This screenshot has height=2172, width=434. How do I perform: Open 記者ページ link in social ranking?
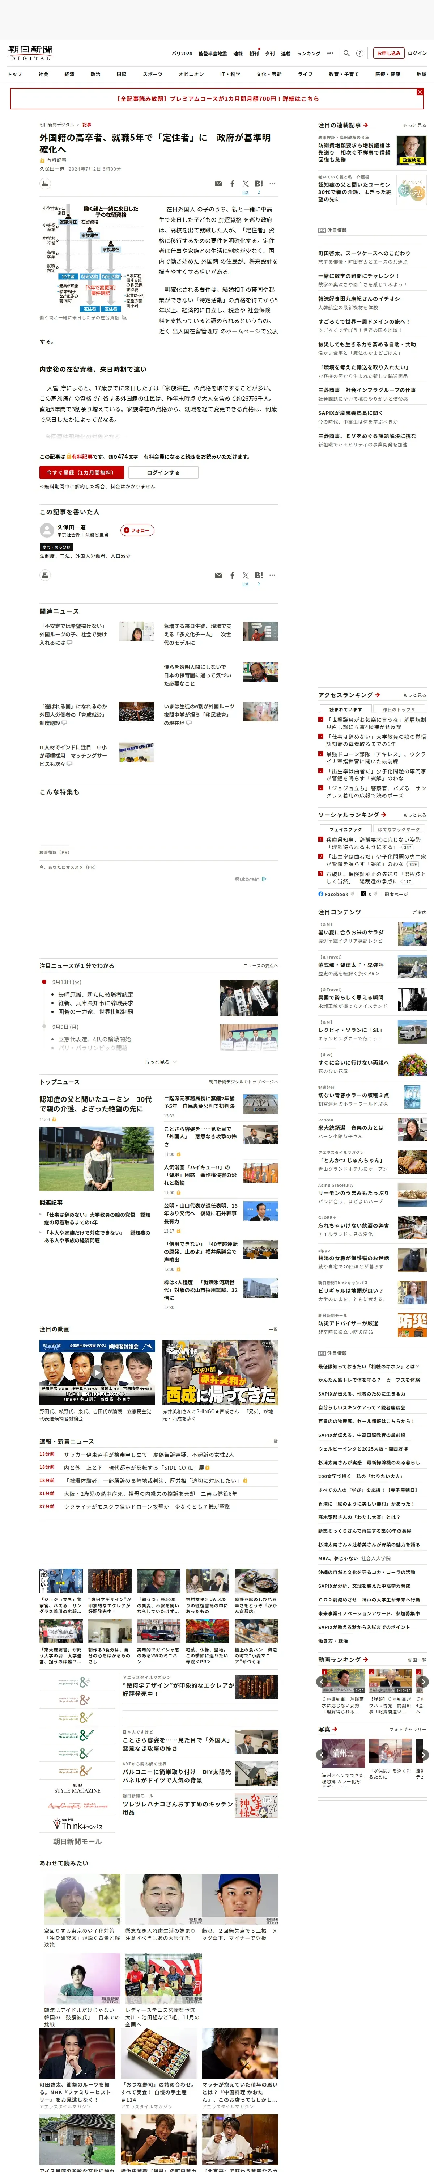pyautogui.click(x=396, y=894)
